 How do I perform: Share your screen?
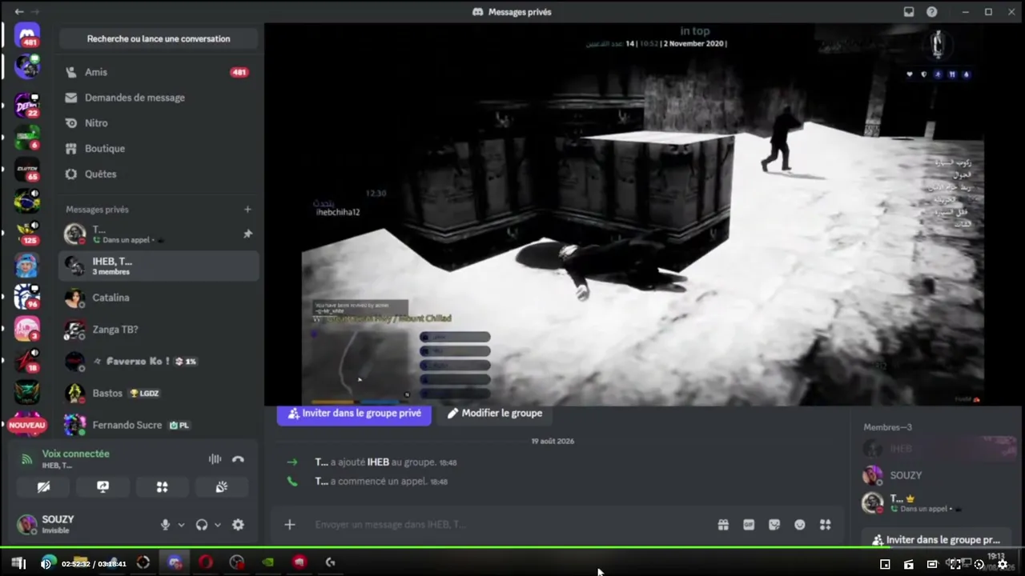coord(103,487)
